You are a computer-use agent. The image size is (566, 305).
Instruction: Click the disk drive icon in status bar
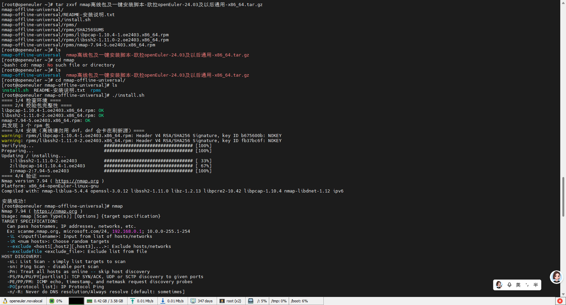[x=251, y=301]
